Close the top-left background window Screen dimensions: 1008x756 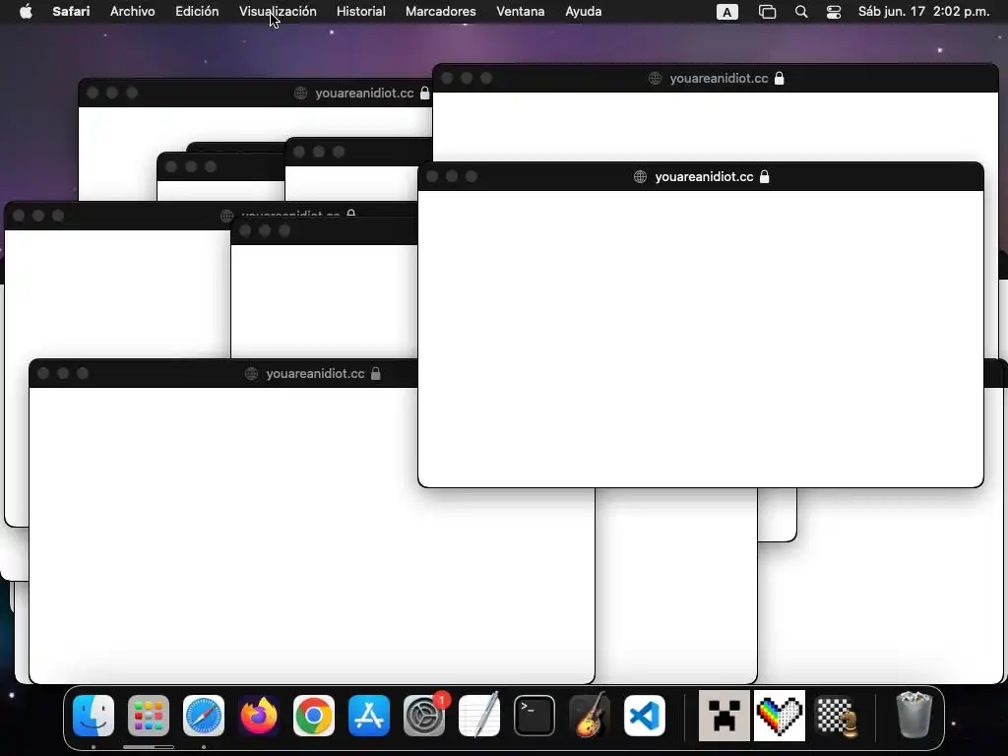click(93, 93)
